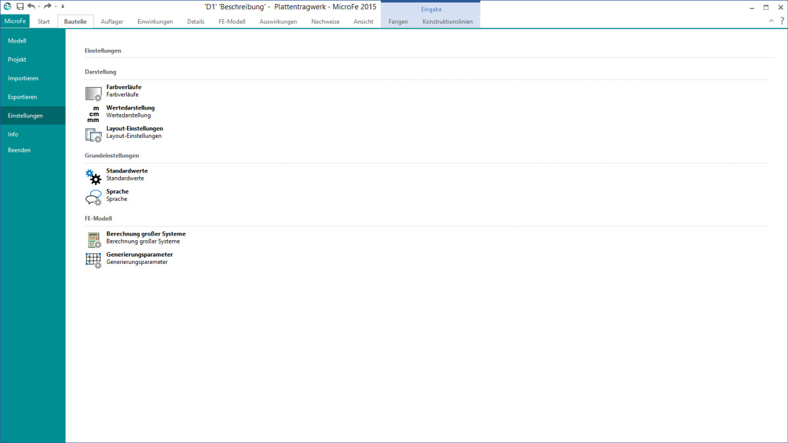Collapse the ribbon with the chevron arrow
The image size is (788, 443).
coord(772,21)
